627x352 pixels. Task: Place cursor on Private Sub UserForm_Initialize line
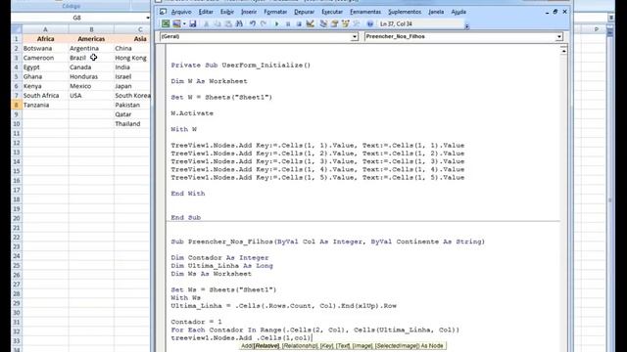pos(241,66)
